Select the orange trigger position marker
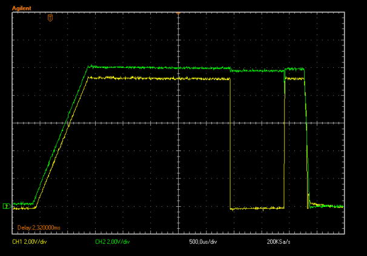The width and height of the screenshot is (367, 256). 50,19
